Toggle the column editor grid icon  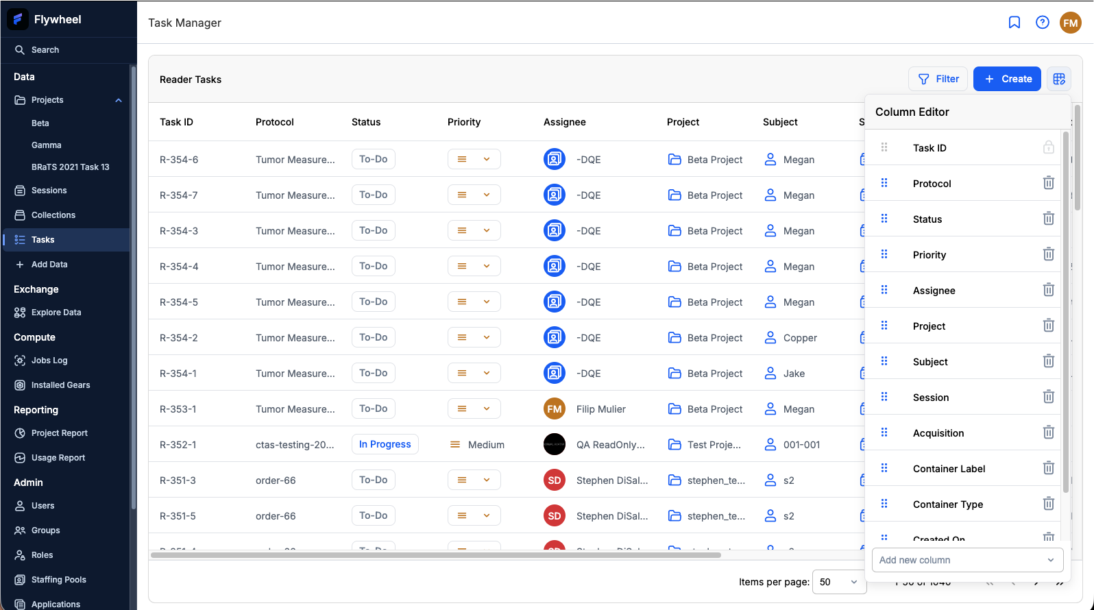(x=1059, y=79)
